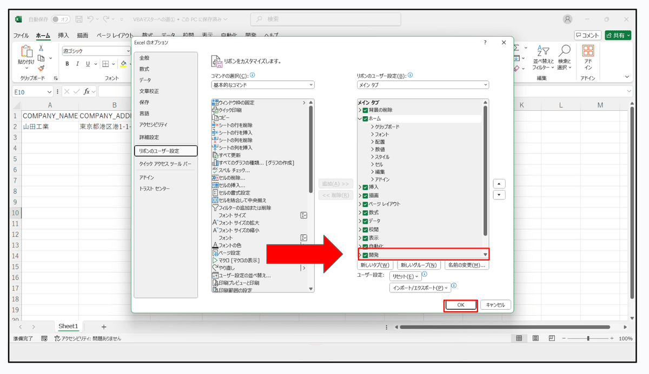Expand the クリップボード group node
Screen dimensions: 649x374
click(373, 126)
